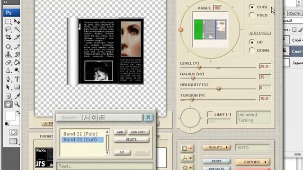Select the Move tool

click(x=17, y=21)
